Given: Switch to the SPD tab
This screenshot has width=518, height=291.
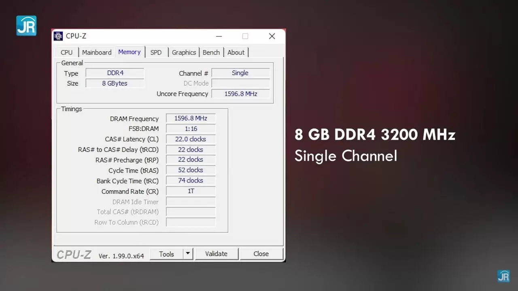Looking at the screenshot, I should tap(156, 52).
